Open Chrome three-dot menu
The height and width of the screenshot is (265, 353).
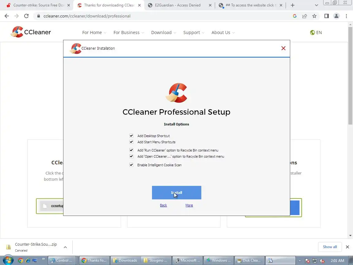[346, 16]
